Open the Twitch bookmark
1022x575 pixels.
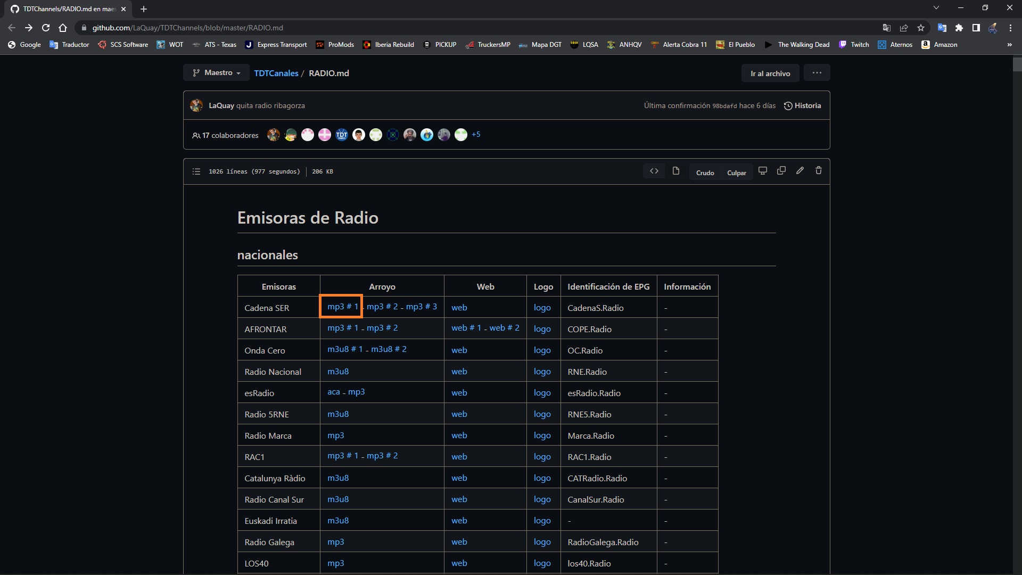click(x=854, y=45)
